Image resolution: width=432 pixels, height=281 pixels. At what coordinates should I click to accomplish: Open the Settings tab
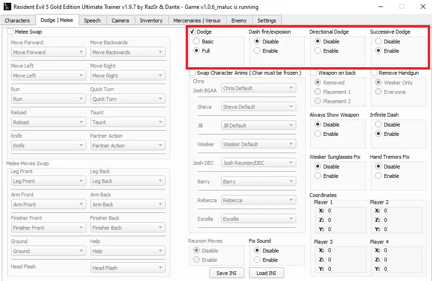pyautogui.click(x=267, y=21)
